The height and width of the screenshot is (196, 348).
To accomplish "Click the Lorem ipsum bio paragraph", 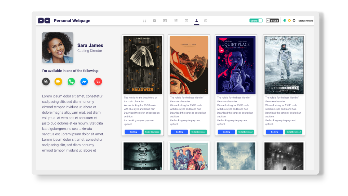I will [x=73, y=123].
